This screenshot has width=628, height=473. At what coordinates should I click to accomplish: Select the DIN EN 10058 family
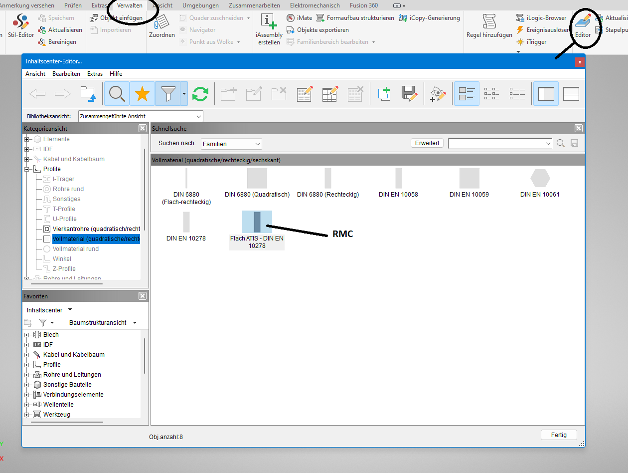coord(398,183)
